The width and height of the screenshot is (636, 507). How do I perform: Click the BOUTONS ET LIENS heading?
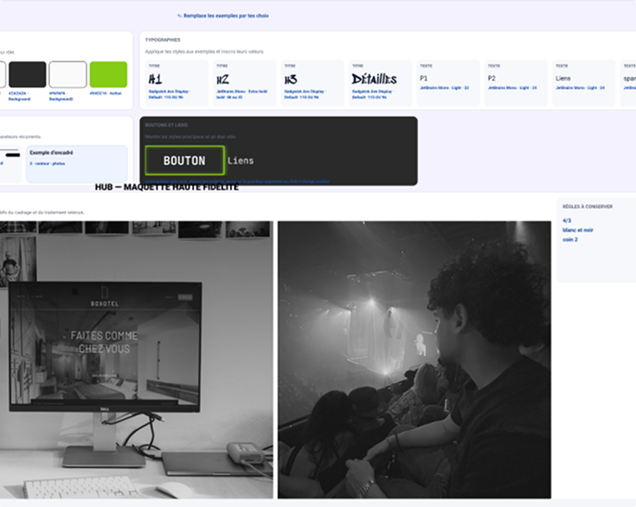(166, 125)
